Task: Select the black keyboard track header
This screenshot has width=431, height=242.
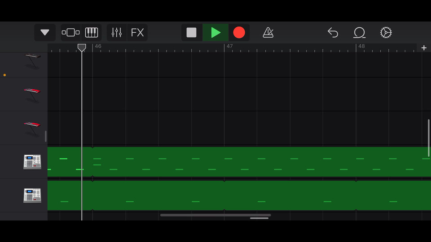Action: tap(24, 65)
